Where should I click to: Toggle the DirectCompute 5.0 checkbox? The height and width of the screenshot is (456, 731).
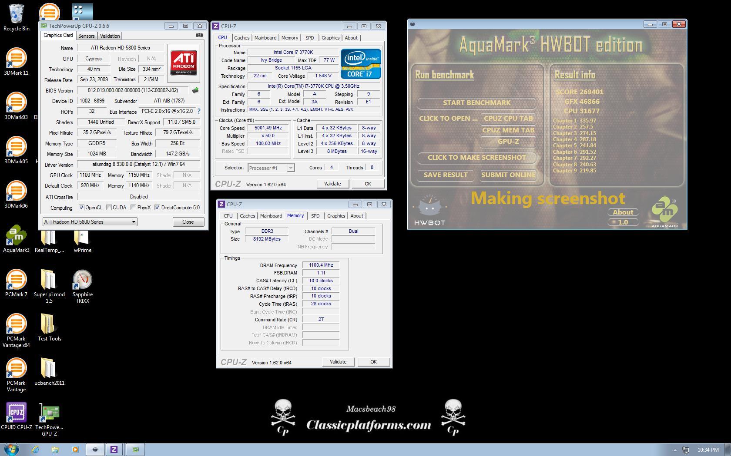click(157, 208)
